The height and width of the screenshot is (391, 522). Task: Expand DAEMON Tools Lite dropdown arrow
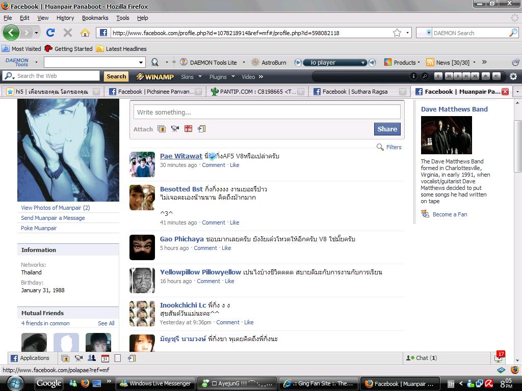pos(244,62)
